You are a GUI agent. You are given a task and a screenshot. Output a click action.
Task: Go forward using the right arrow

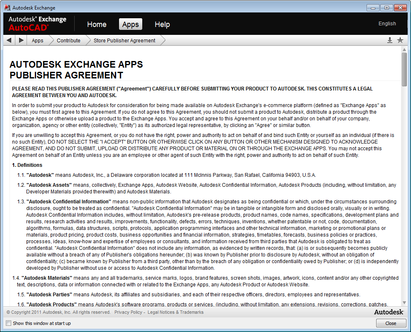21,40
